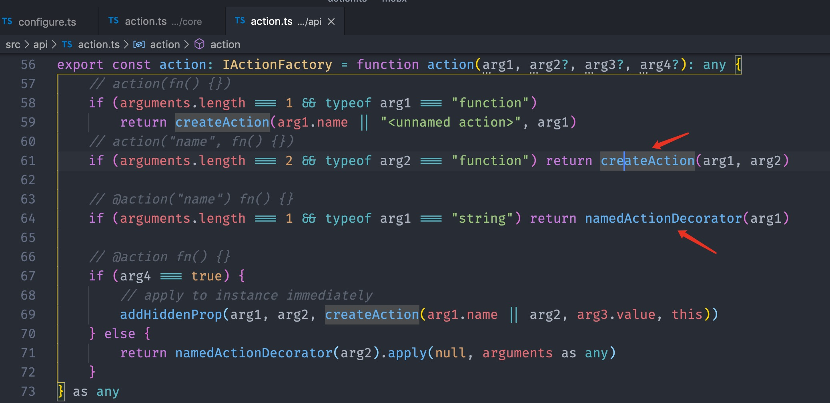Click the cube symbol icon in breadcrumb
Image resolution: width=830 pixels, height=403 pixels.
199,44
